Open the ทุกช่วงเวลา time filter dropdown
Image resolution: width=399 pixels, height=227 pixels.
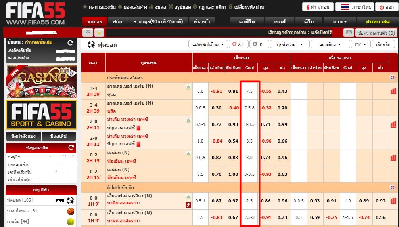(x=290, y=44)
